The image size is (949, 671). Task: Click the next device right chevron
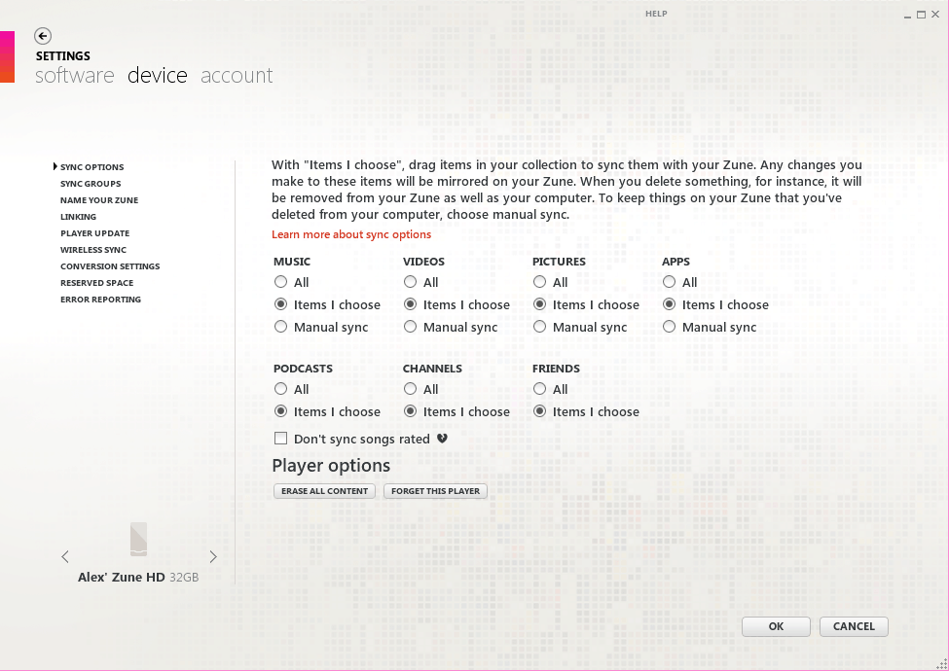click(x=213, y=557)
